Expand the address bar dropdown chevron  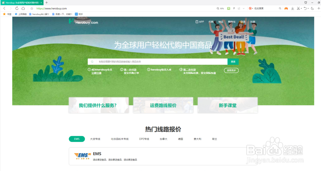[244, 8]
